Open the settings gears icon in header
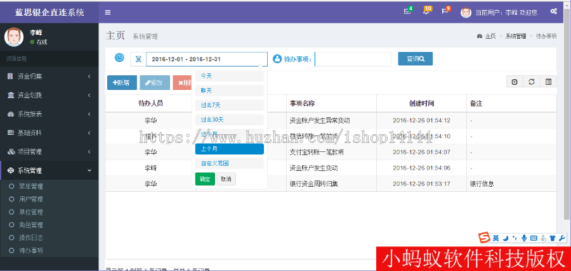The height and width of the screenshot is (271, 571). pos(553,11)
